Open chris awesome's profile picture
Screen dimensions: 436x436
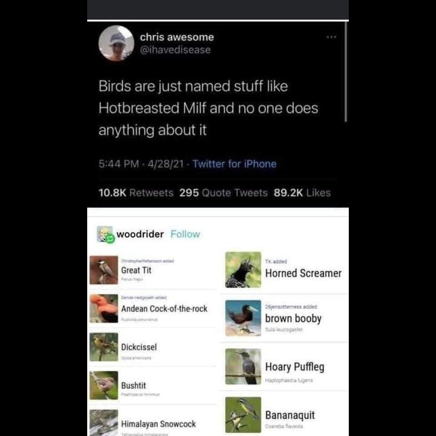[116, 43]
